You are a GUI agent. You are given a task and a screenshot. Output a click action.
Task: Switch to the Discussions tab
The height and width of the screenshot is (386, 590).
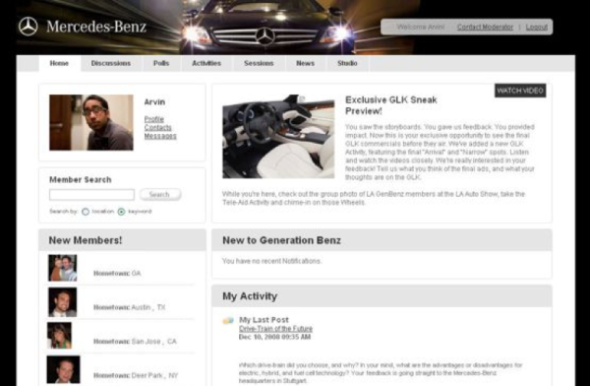[111, 63]
